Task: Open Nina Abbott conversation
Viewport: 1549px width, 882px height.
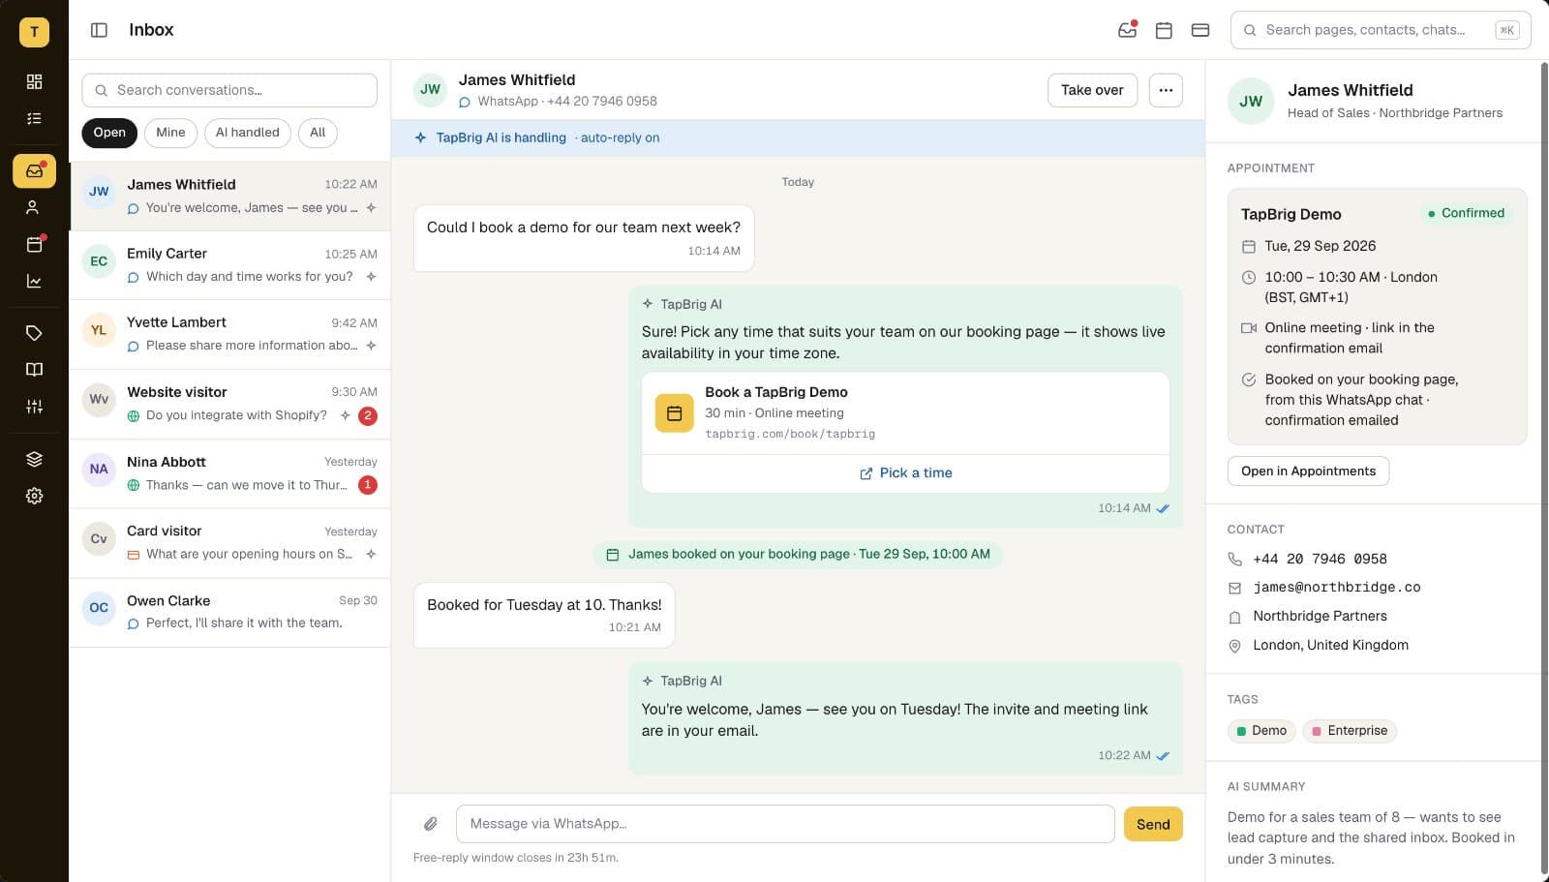Action: (x=229, y=473)
